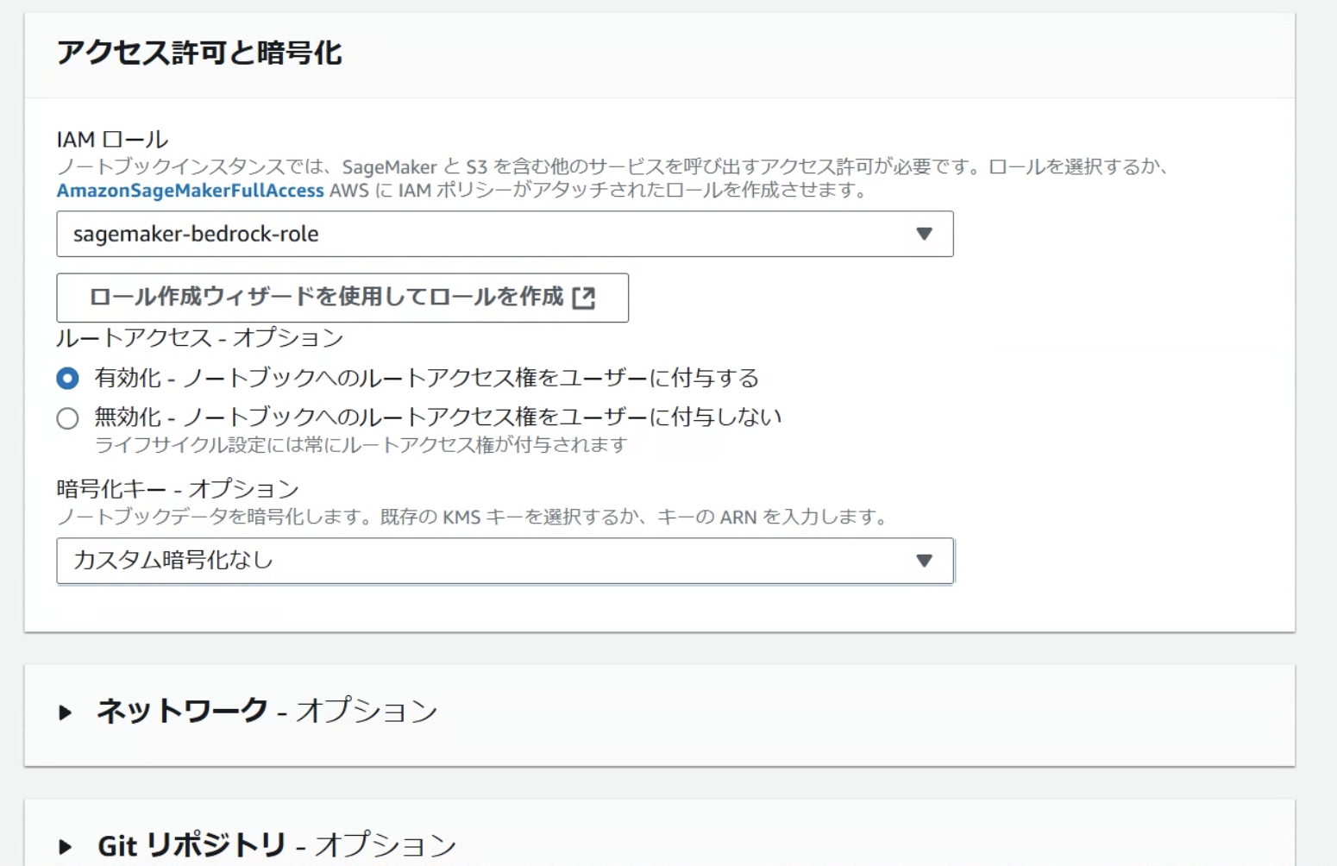Open the role creation wizard
Screen dimensions: 1337x866
pos(342,298)
